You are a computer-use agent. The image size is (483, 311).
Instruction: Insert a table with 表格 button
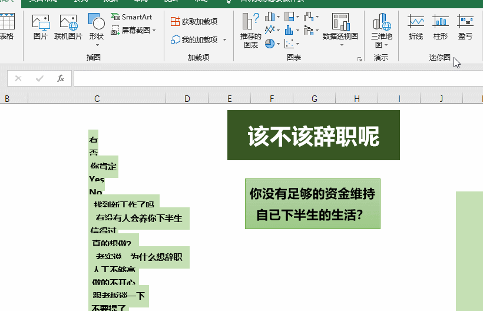[x=7, y=27]
